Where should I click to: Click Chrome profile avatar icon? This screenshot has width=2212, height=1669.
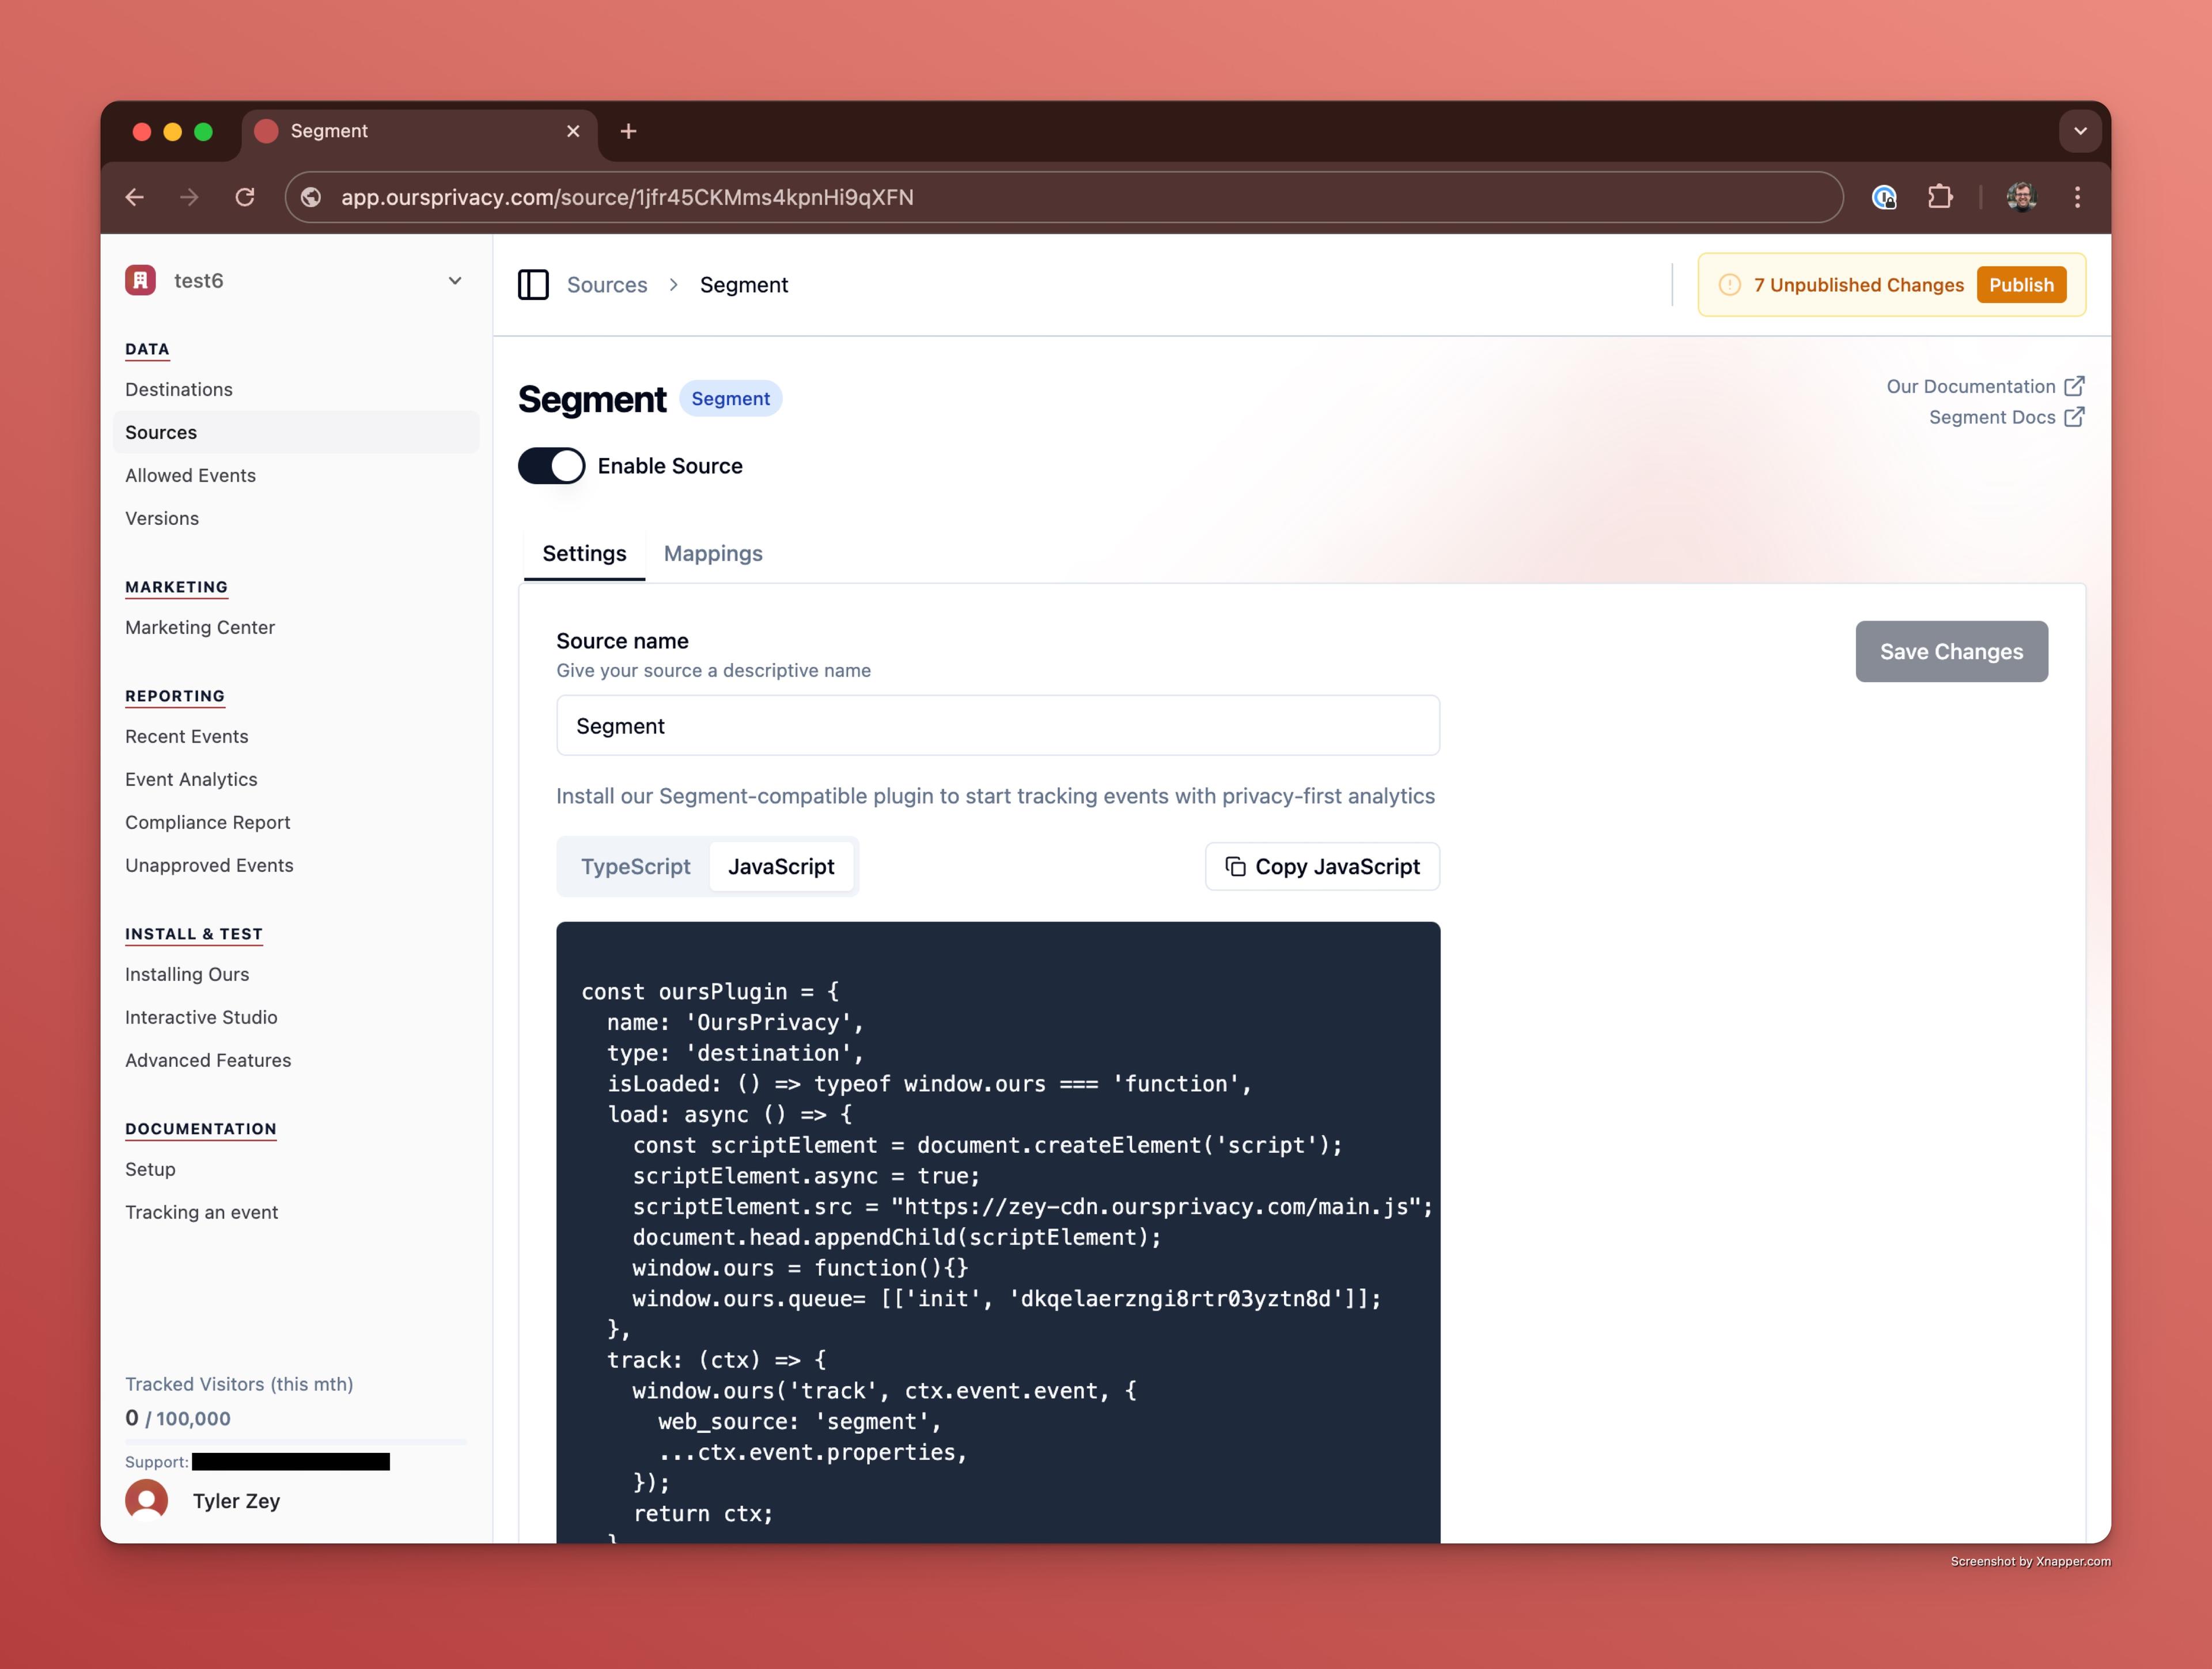2021,197
